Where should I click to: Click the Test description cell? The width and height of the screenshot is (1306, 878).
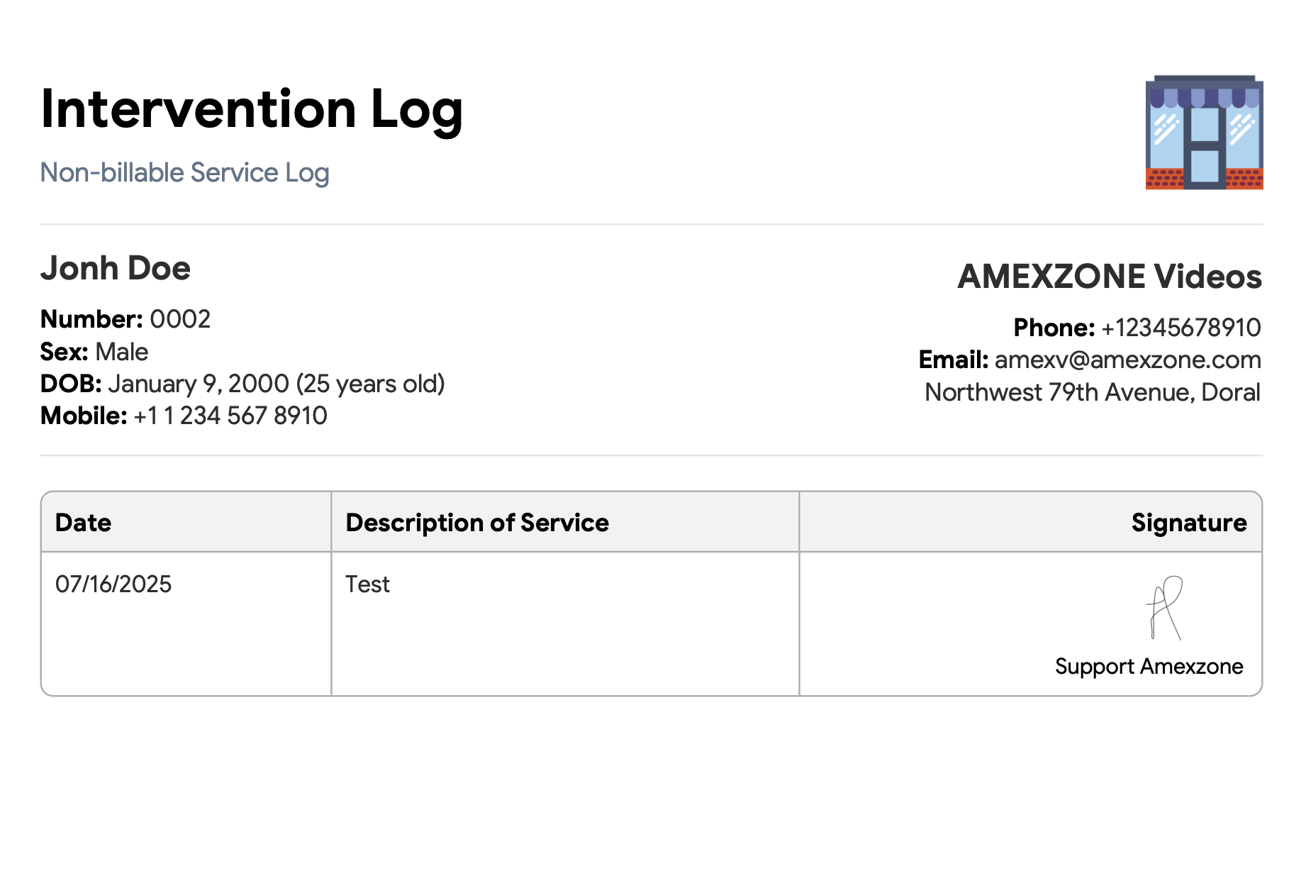pyautogui.click(x=367, y=584)
